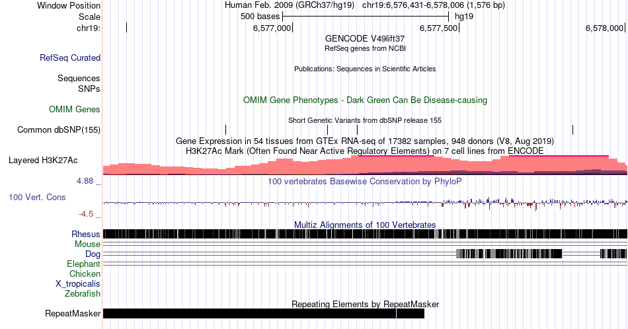Image resolution: width=628 pixels, height=329 pixels.
Task: Click 'Repeating Elements by RepeatMasker' title
Action: (365, 304)
